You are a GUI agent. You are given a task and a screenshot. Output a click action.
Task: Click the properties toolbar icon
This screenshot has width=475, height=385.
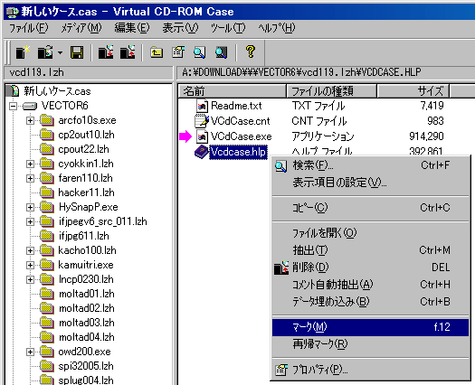178,52
